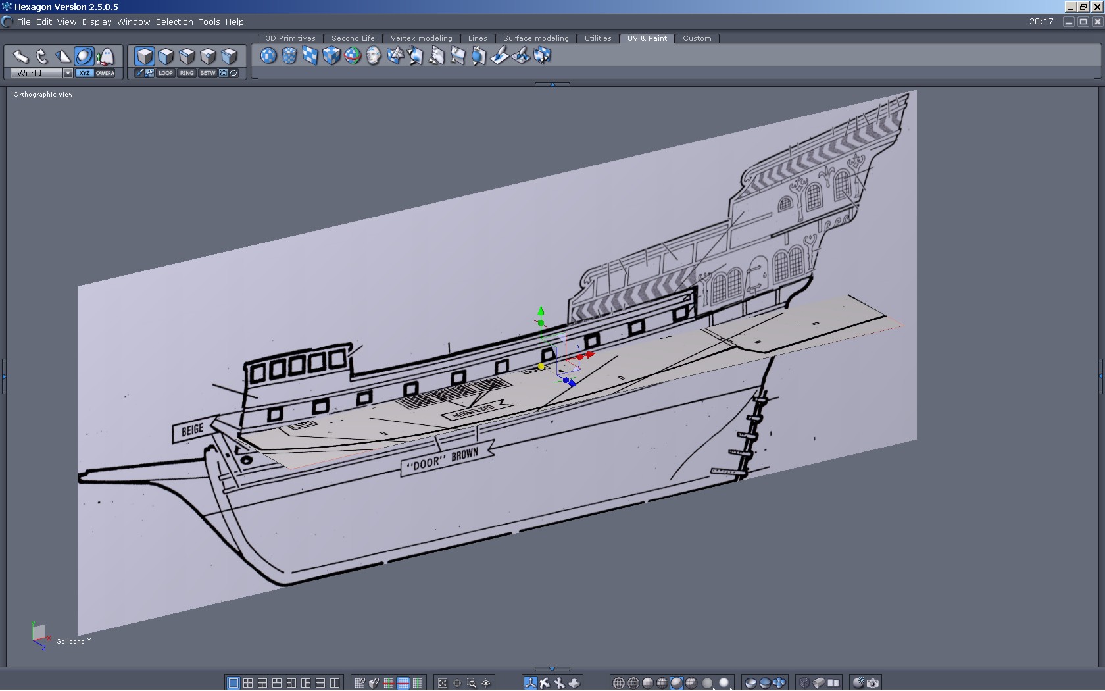
Task: Click the LOOP selection button
Action: coord(166,73)
